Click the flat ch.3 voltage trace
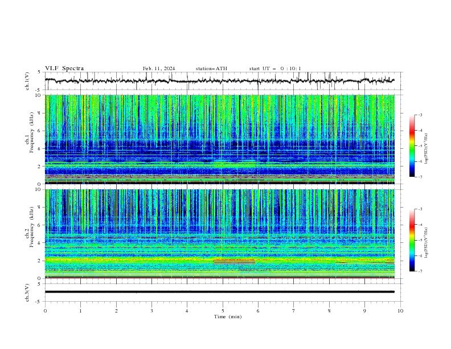Image resolution: width=451 pixels, height=349 pixels. 220,292
